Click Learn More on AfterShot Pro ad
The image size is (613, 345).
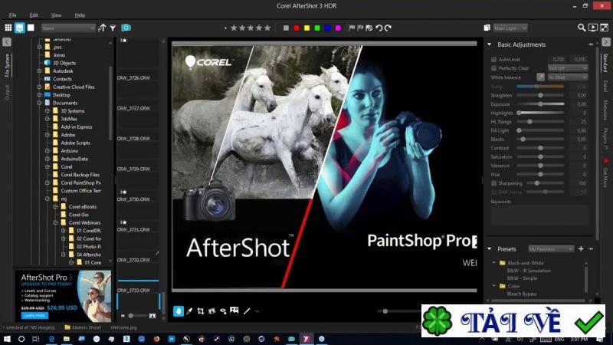[34, 316]
